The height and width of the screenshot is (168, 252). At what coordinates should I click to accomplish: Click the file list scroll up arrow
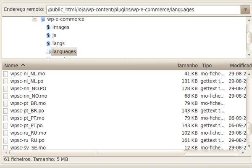click(x=249, y=74)
